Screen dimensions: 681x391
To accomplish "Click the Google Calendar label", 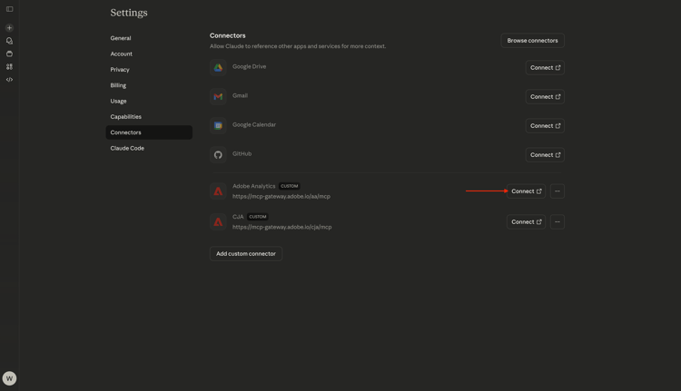I will pos(253,124).
